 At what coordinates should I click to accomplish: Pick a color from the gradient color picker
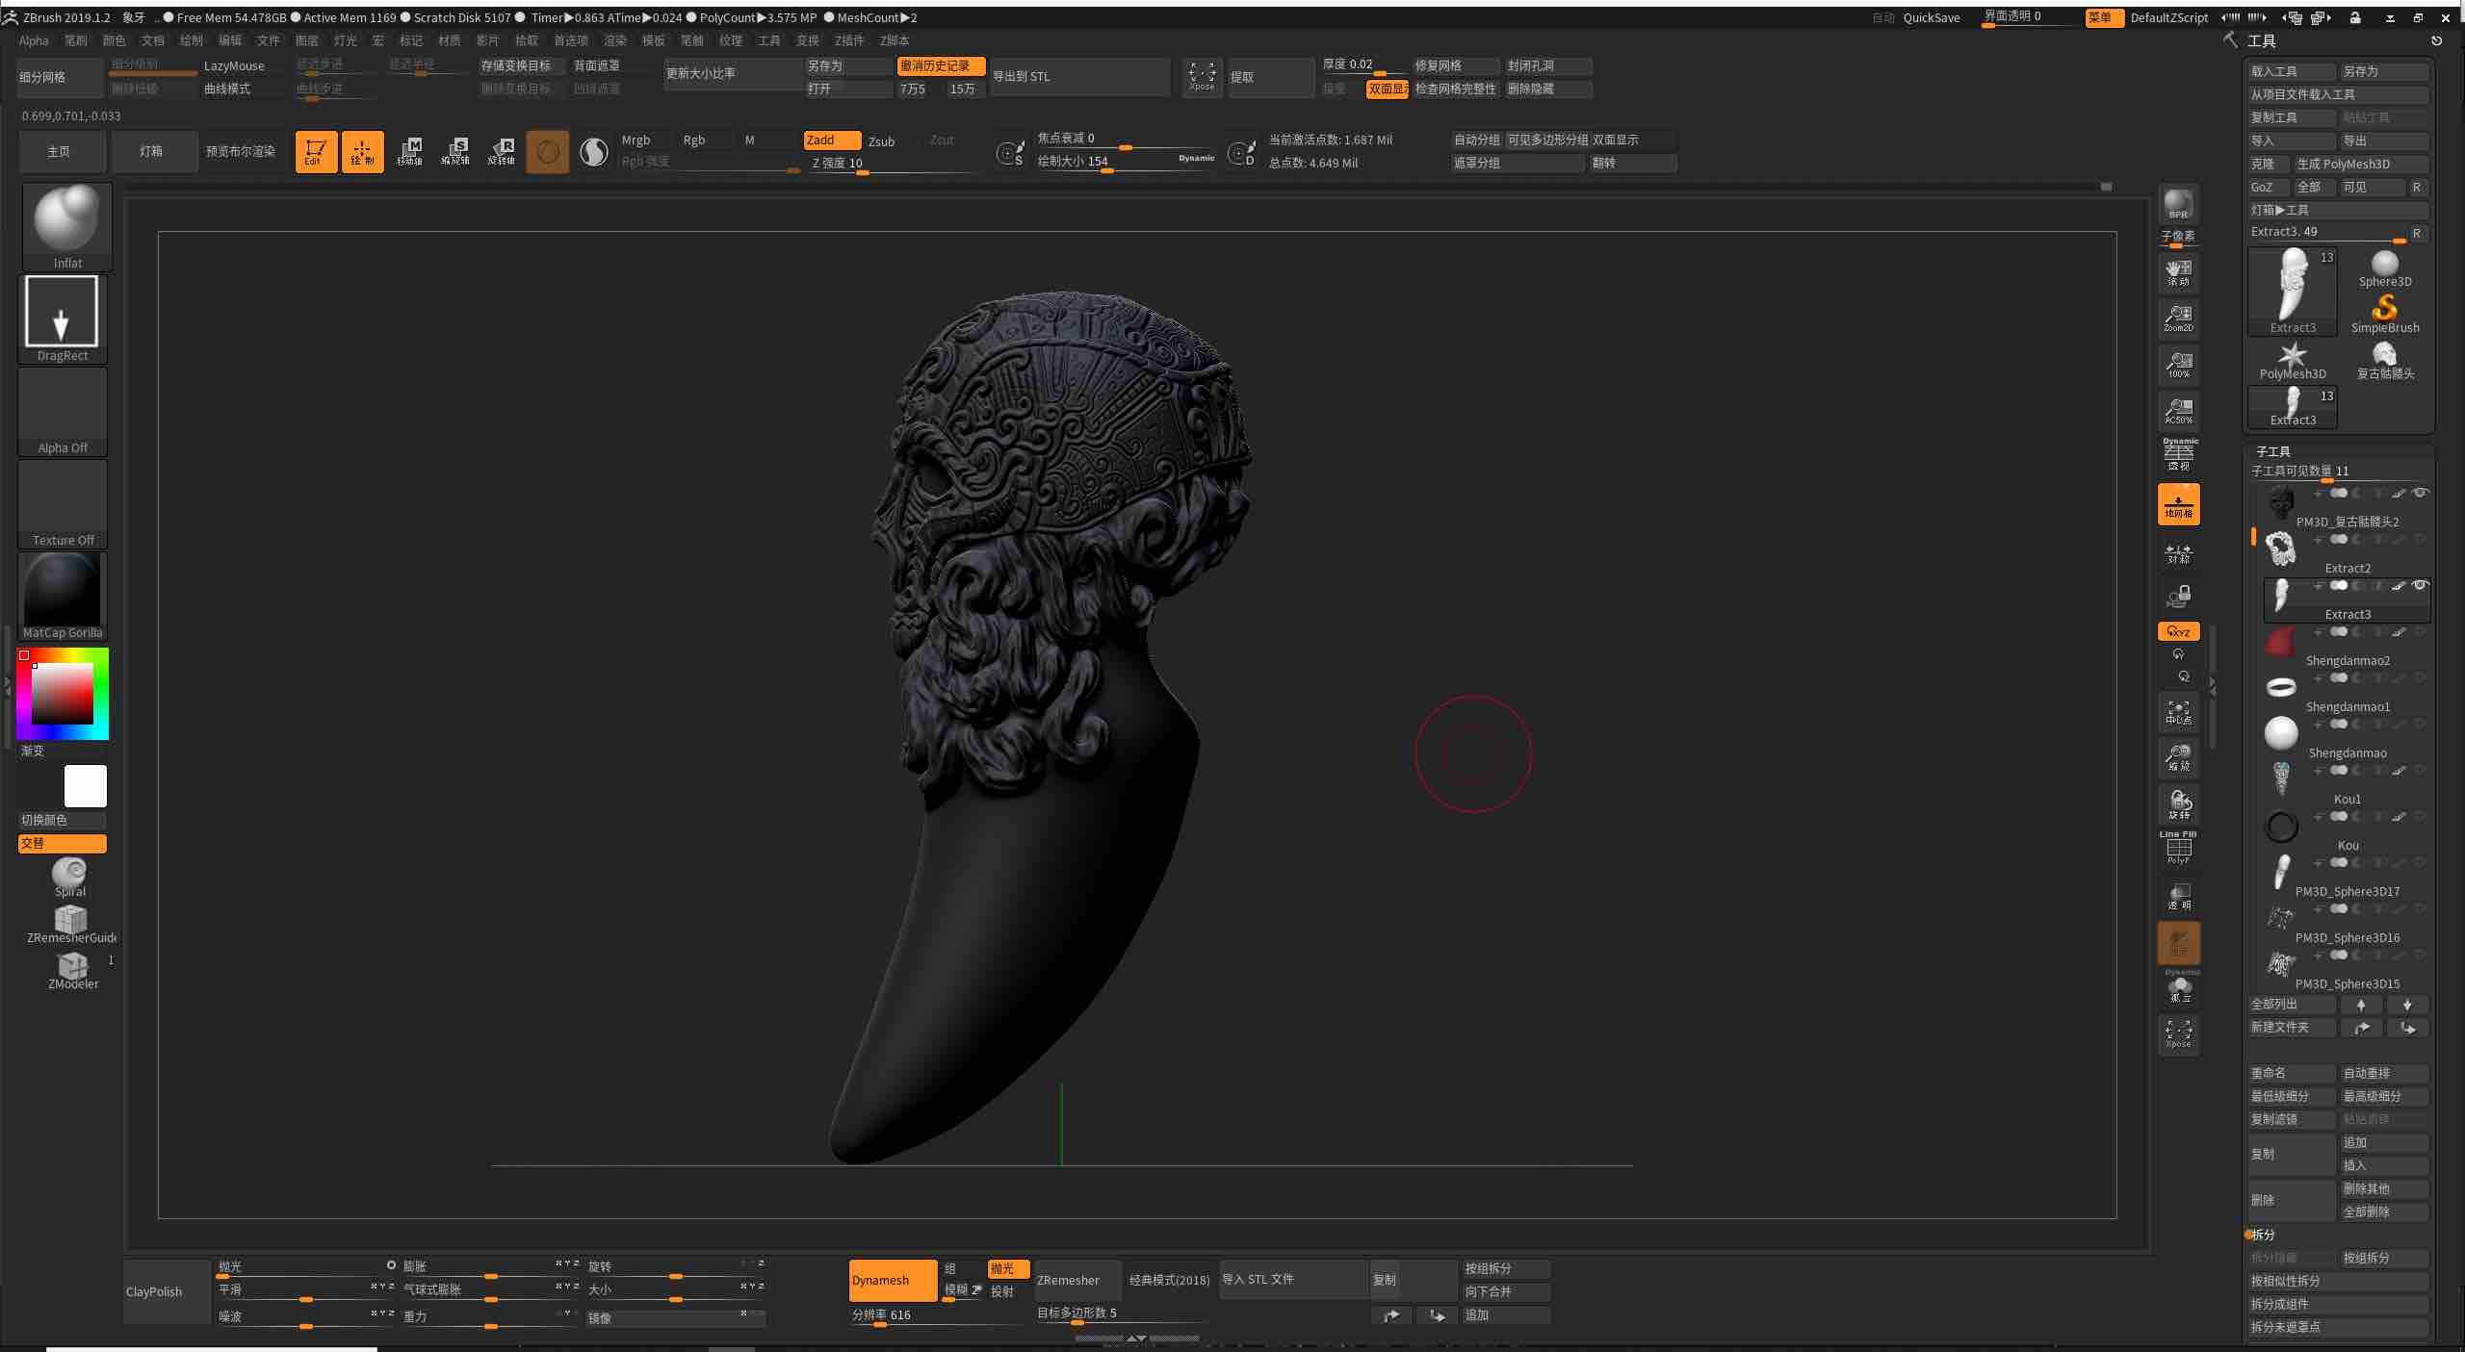(63, 693)
